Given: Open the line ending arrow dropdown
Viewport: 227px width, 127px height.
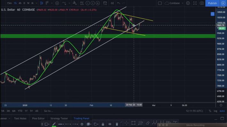Looking at the screenshot, I should (x=75, y=124).
